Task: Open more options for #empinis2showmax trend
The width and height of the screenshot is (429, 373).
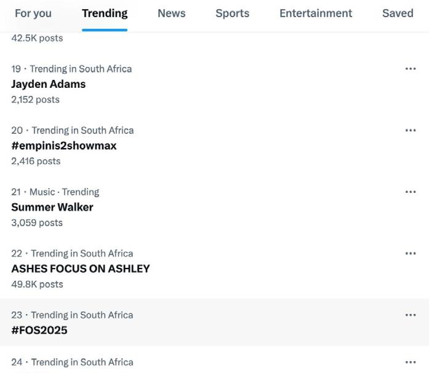Action: [x=411, y=130]
